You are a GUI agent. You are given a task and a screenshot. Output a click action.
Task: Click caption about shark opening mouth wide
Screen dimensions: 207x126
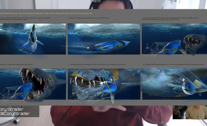click(x=16, y=65)
